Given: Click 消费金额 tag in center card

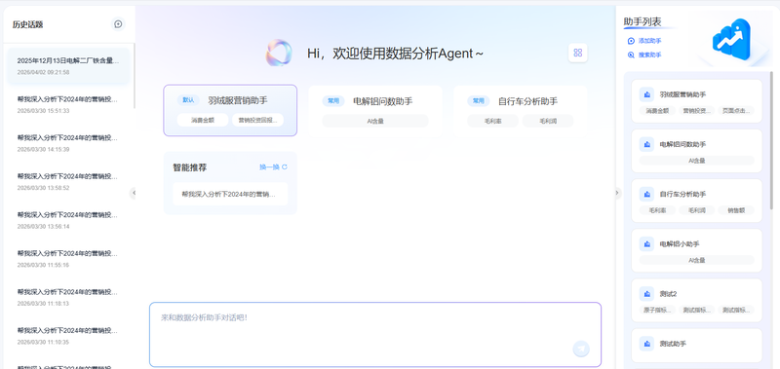Looking at the screenshot, I should (x=203, y=120).
